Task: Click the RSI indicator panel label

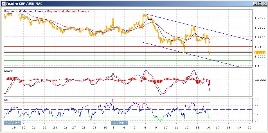Action: click(6, 100)
